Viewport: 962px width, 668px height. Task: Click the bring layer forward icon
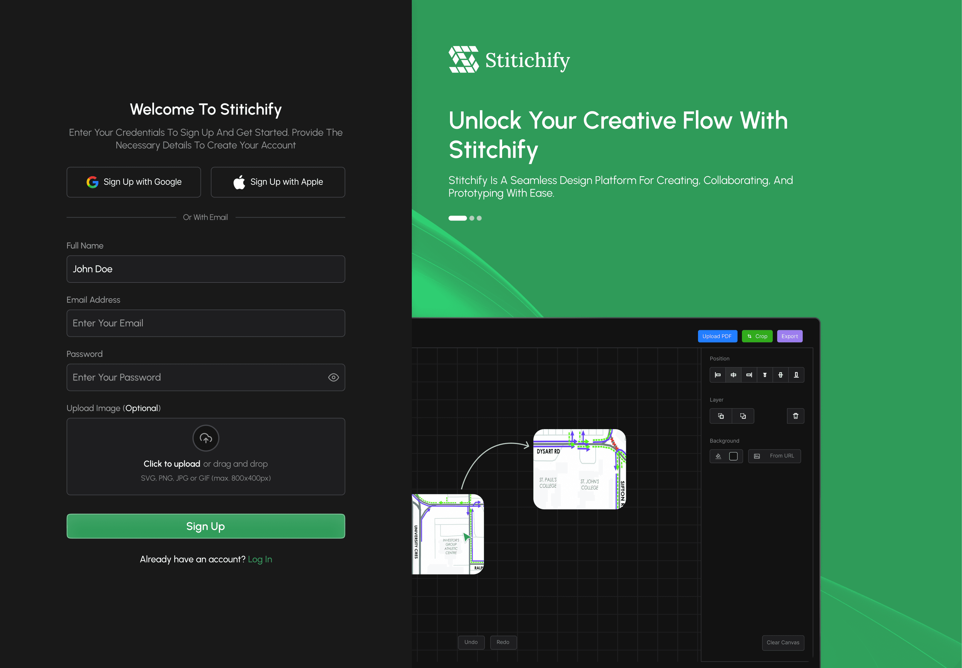pos(721,416)
